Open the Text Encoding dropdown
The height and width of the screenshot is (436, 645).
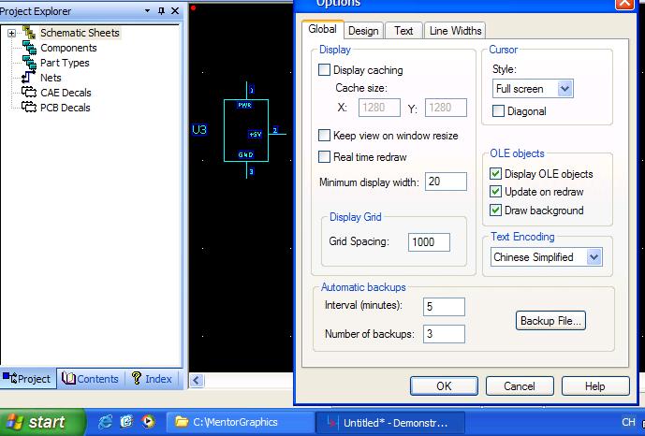click(594, 257)
